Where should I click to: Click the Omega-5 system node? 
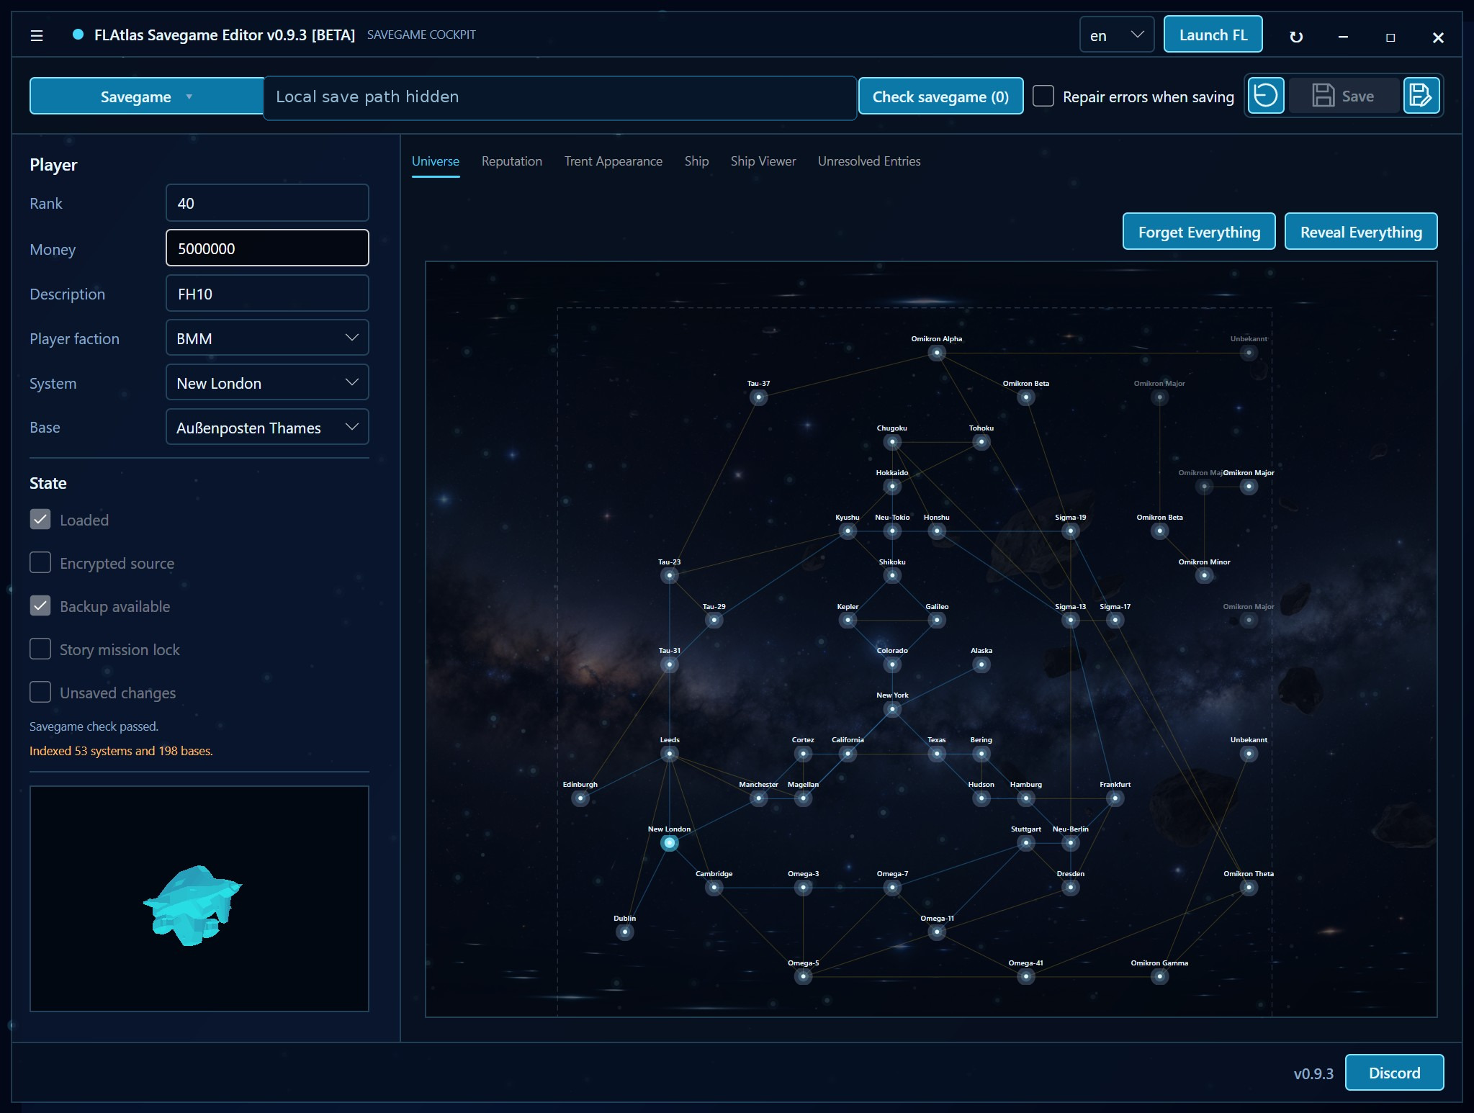coord(803,977)
